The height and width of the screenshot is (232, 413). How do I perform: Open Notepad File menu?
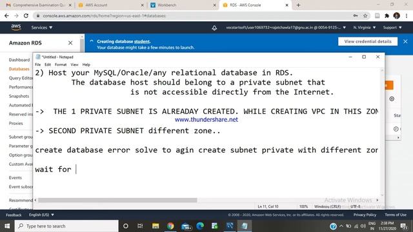[x=38, y=64]
